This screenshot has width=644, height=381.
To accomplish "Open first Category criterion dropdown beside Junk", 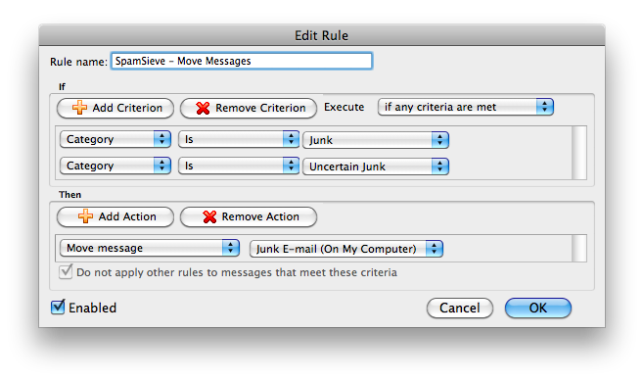I will [x=115, y=139].
